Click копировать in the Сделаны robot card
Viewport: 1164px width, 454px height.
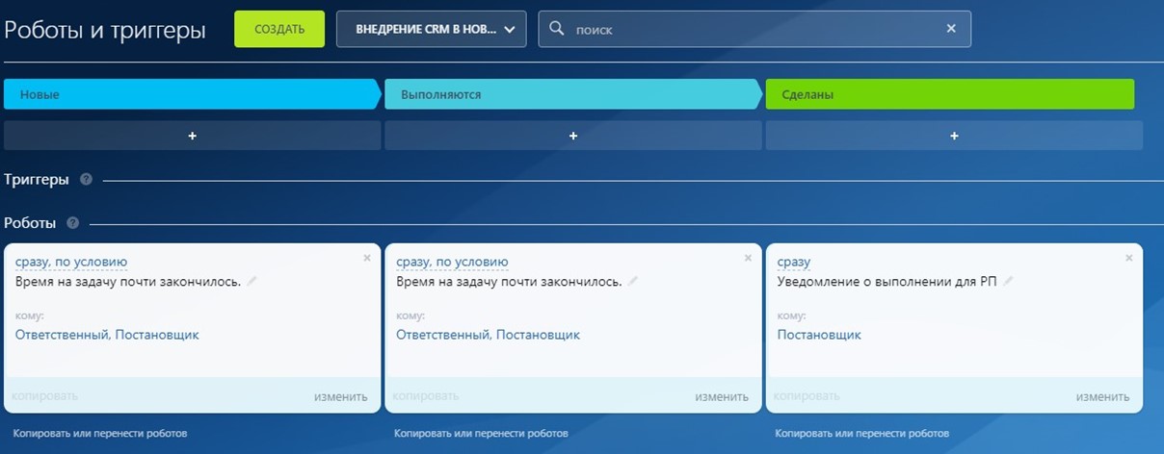807,395
